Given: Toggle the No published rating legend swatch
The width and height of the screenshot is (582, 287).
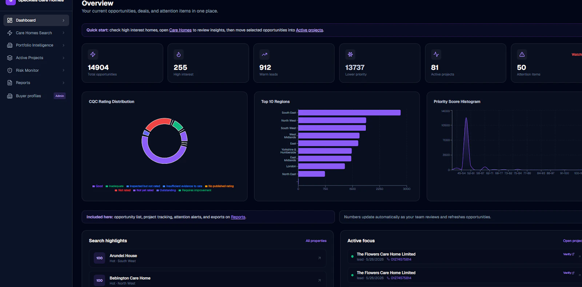Looking at the screenshot, I should pyautogui.click(x=206, y=186).
